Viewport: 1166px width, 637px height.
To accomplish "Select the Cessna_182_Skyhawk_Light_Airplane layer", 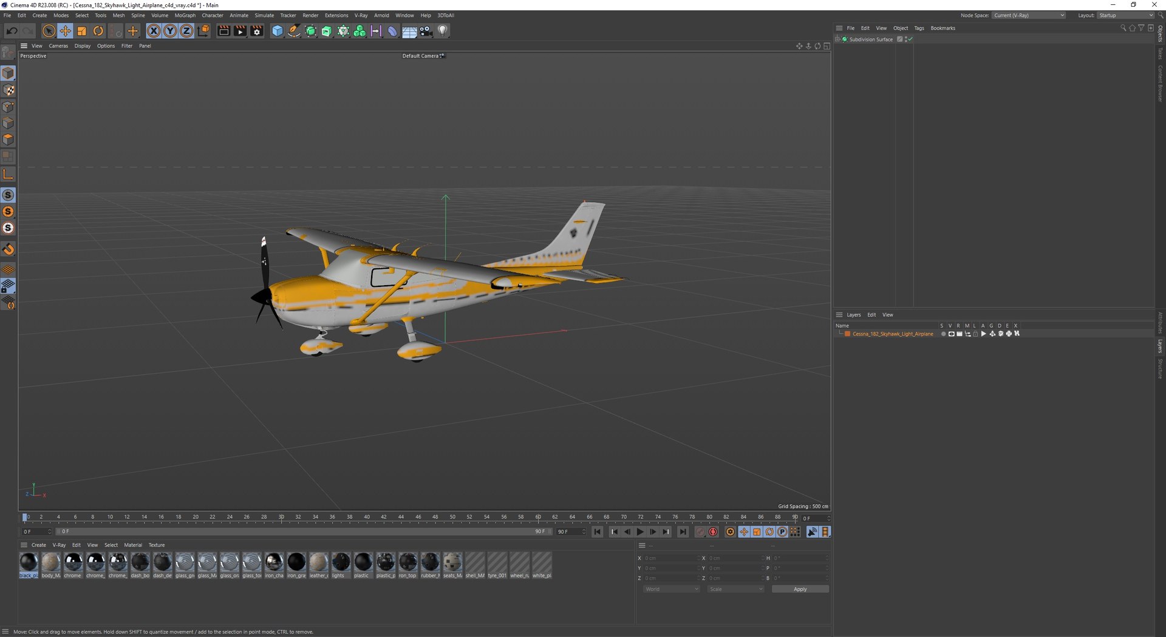I will tap(893, 334).
